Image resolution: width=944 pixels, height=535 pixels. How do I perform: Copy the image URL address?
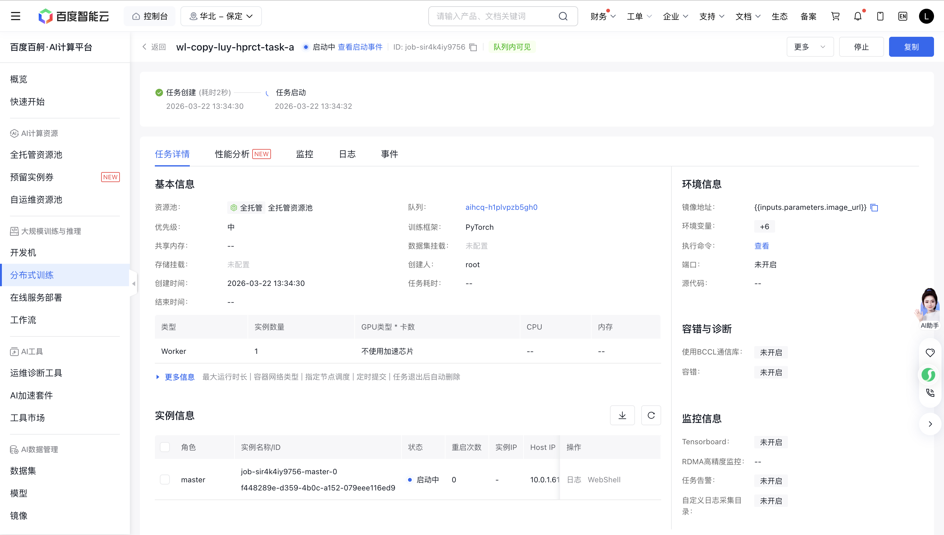point(874,208)
